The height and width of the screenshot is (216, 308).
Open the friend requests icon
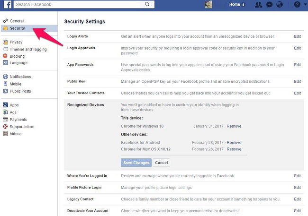(258, 5)
